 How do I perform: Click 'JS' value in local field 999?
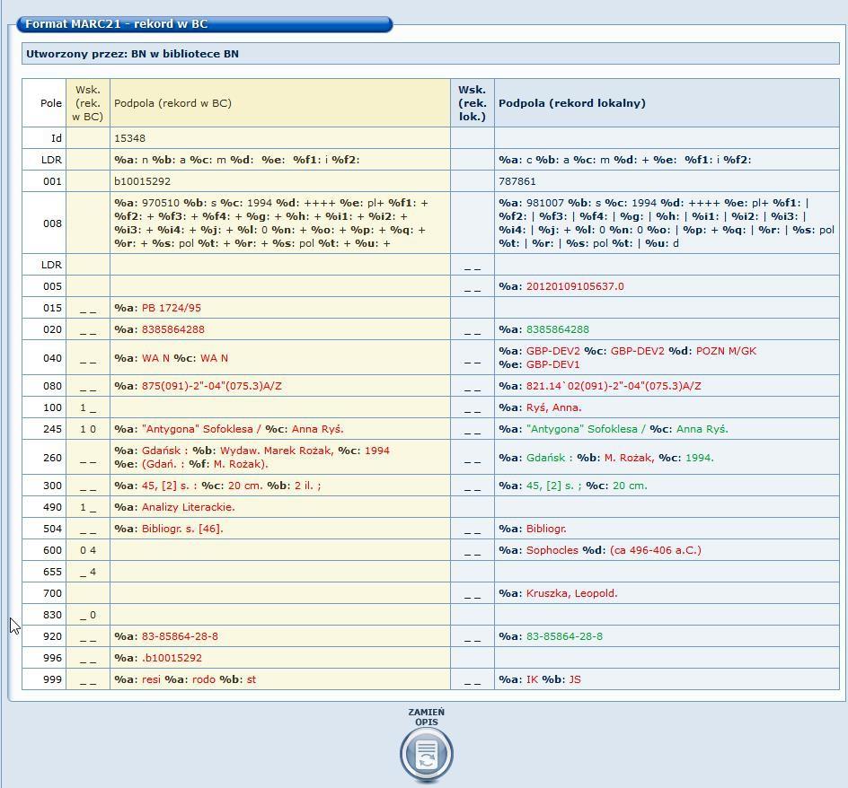tap(574, 680)
